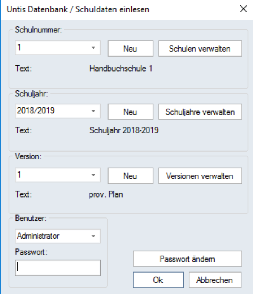Create new school with Neu beside Schulnummer
This screenshot has height=294, width=253.
130,49
